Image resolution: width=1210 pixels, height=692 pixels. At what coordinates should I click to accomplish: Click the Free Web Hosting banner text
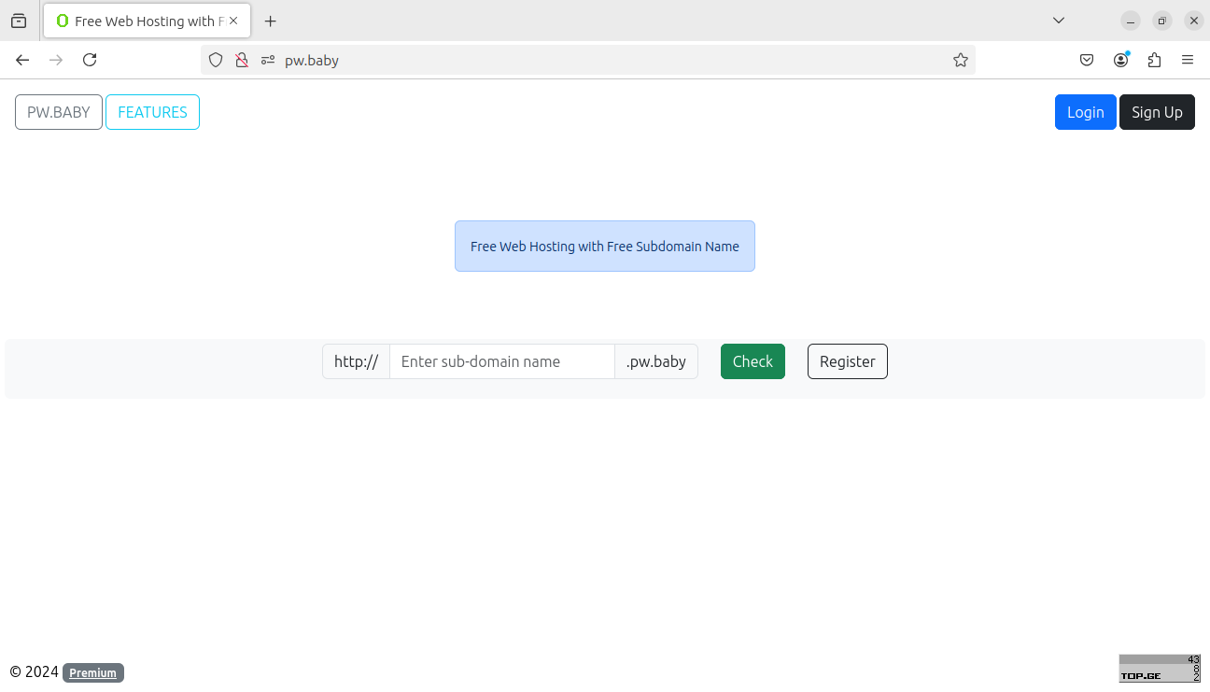[605, 247]
